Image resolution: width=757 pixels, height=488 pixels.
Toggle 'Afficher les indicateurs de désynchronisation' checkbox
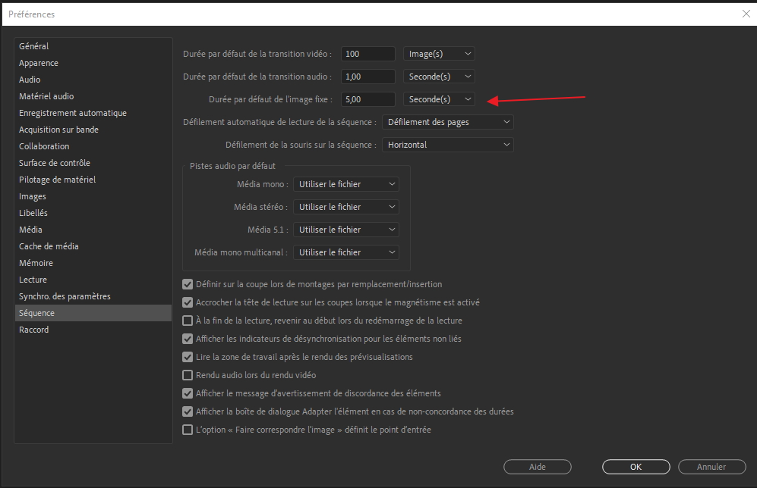[188, 339]
